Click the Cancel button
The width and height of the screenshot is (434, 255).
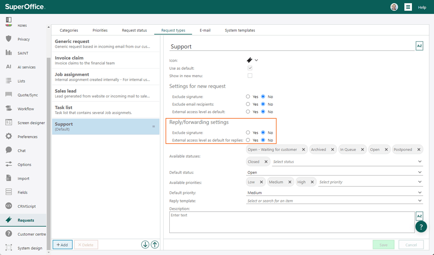pyautogui.click(x=411, y=245)
